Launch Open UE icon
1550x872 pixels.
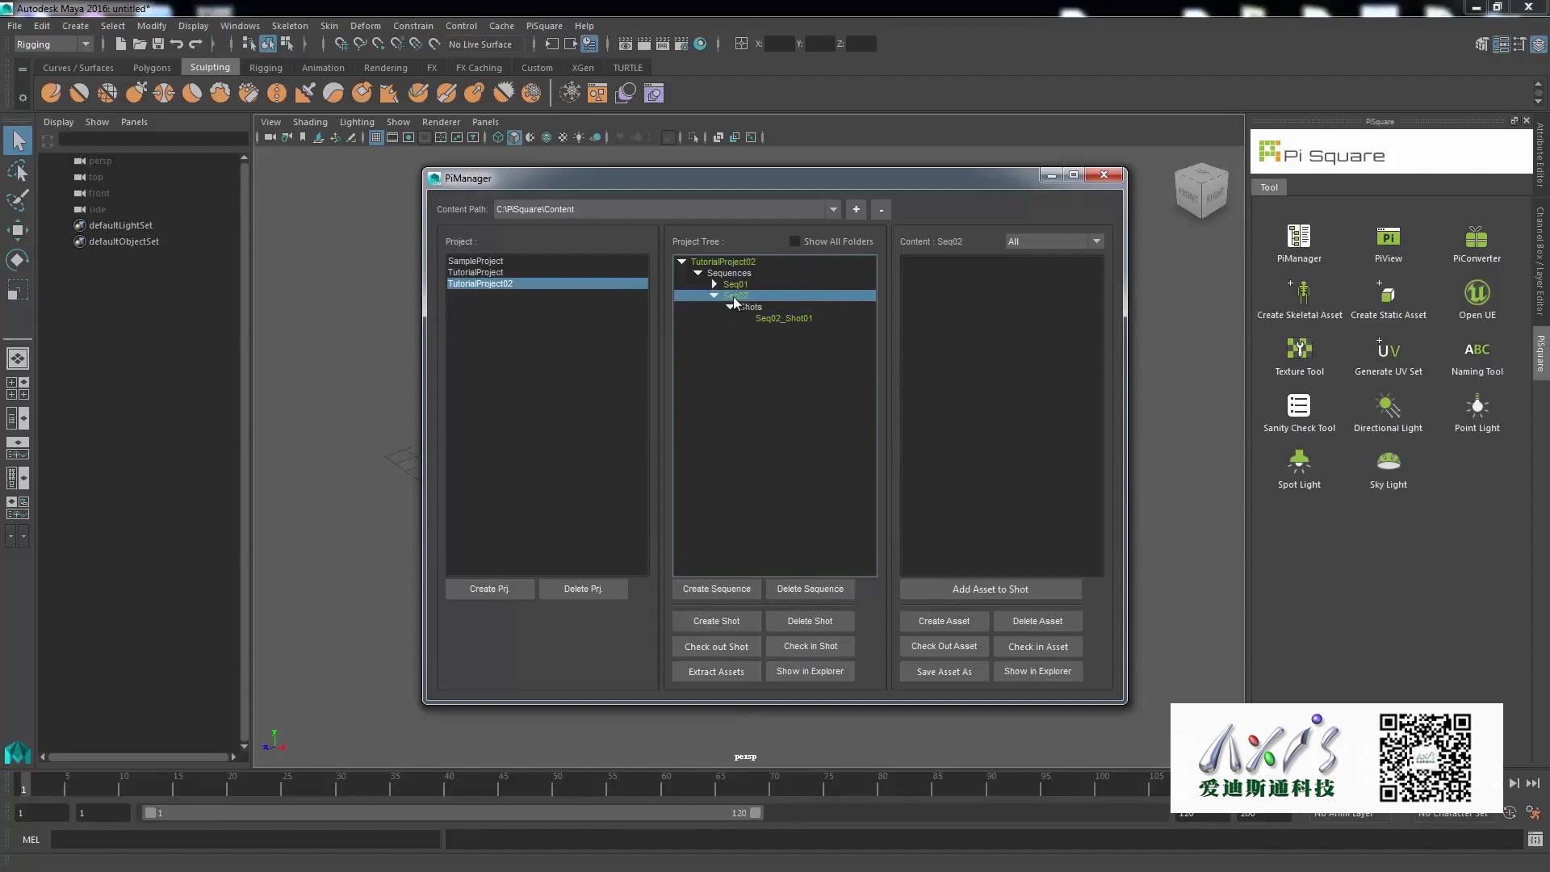[1477, 293]
